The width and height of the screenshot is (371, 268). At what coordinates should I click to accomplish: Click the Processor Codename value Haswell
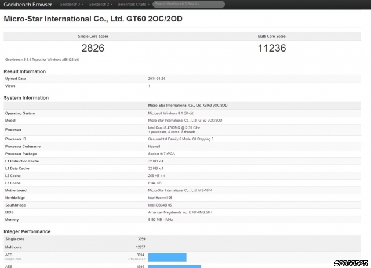pos(154,146)
